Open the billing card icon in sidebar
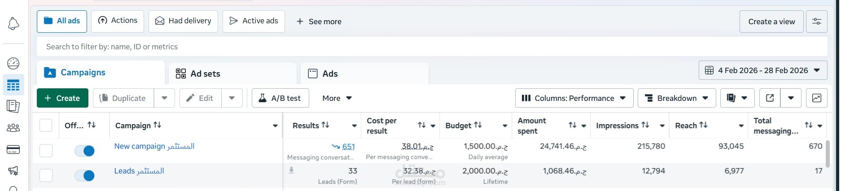The image size is (841, 191). coord(13,150)
